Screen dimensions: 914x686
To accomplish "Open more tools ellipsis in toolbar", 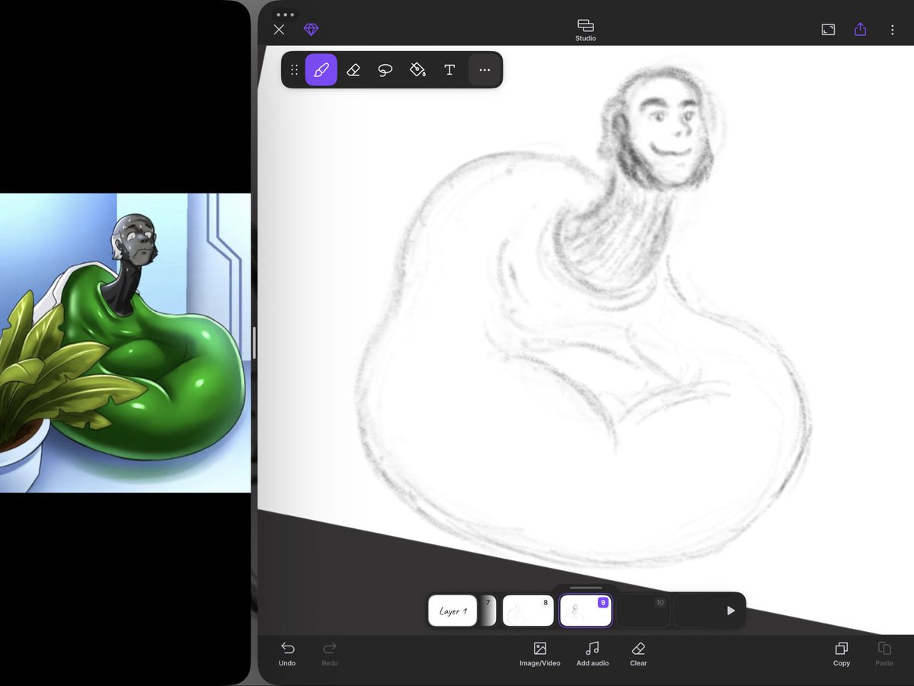I will (484, 70).
